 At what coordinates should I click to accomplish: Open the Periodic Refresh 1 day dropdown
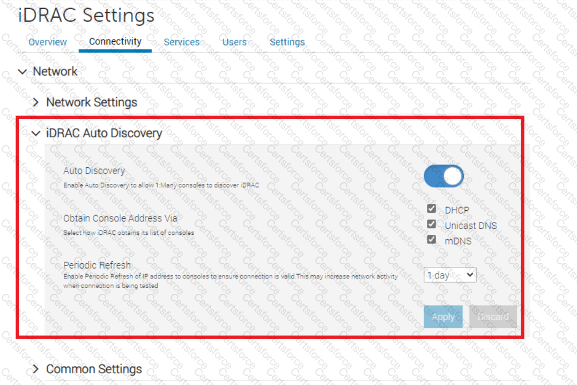pos(450,275)
